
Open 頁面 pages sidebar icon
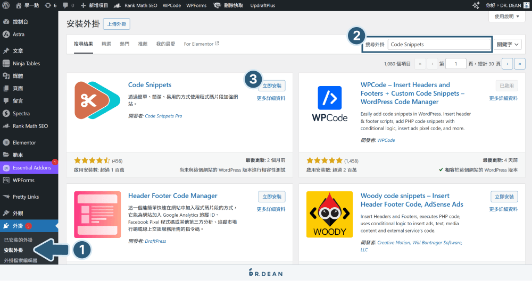click(6, 89)
